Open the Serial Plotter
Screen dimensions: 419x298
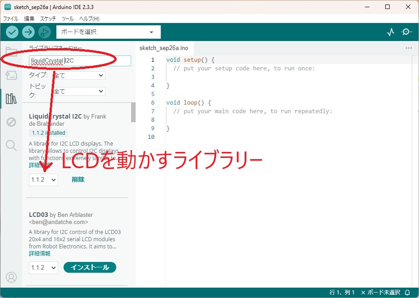tap(391, 32)
